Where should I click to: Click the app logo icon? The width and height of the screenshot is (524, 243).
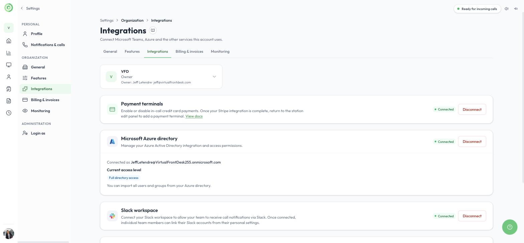[9, 8]
